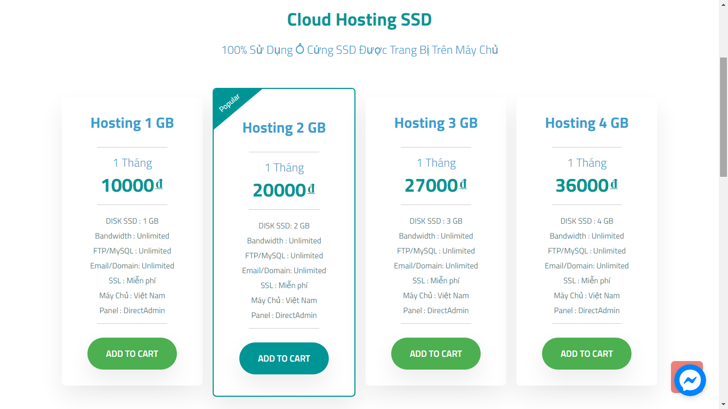The image size is (728, 409).
Task: Click the Popular ribbon on Hosting 2 GB
Action: coord(230,103)
